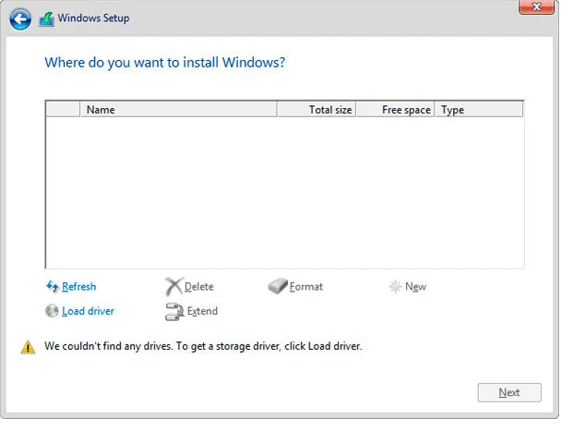This screenshot has height=430, width=561.
Task: Click the Format drive icon
Action: coord(278,287)
